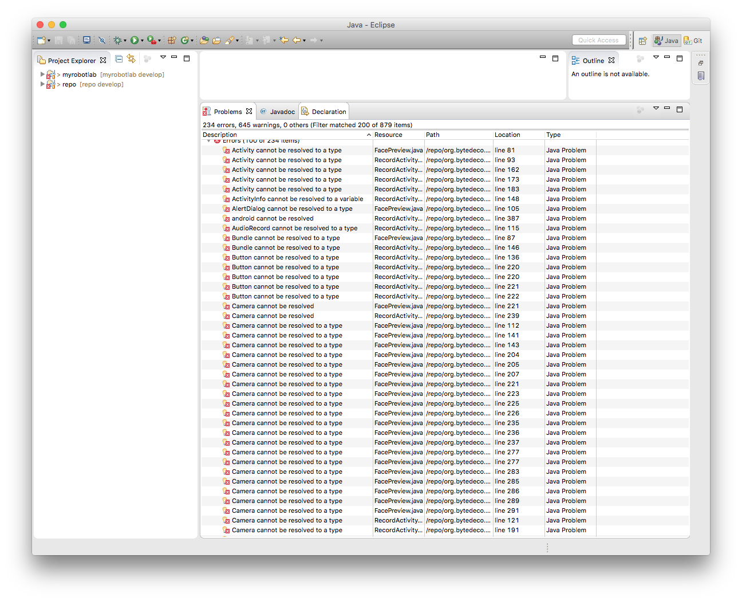Sort by the Description column header
Screen dimensions: 742x601
point(286,135)
